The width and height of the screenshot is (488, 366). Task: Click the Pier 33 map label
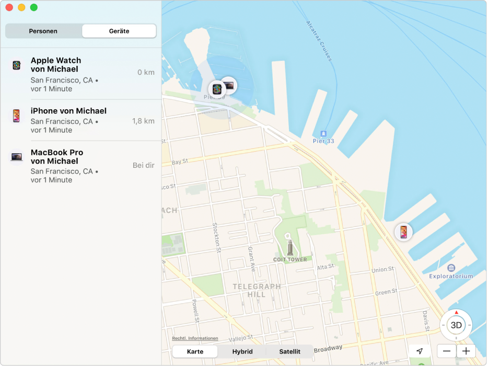[323, 141]
